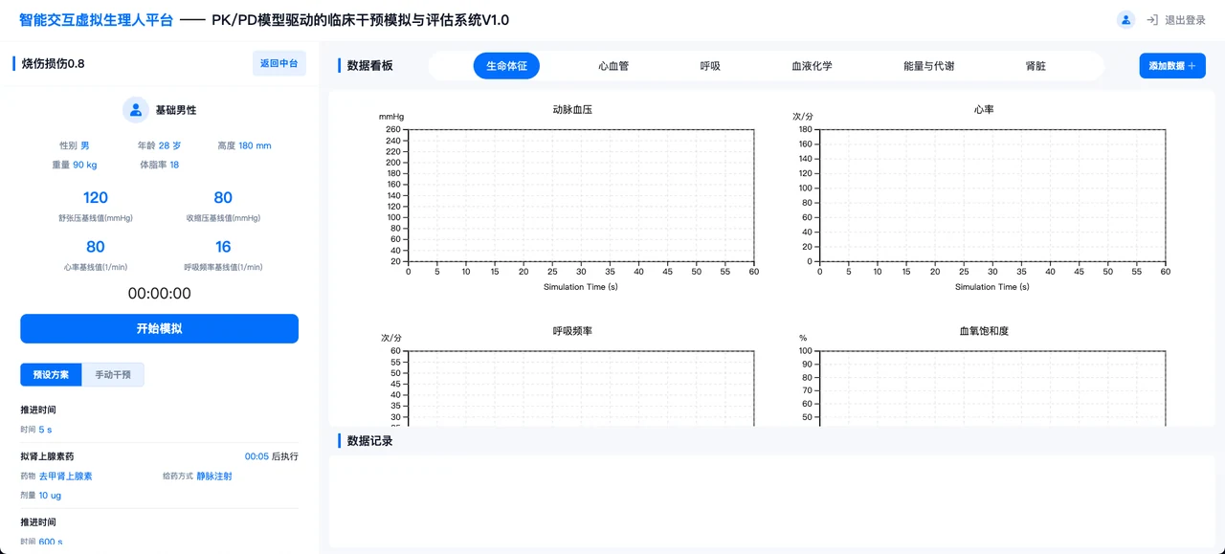
Task: Click the 心率基线值 value 80
Action: [96, 247]
